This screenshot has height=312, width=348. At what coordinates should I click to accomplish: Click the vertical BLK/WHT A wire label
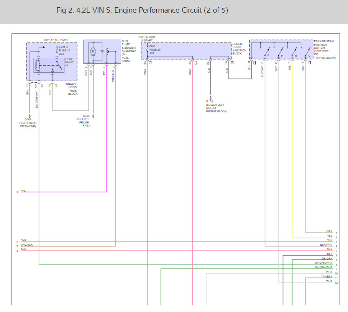[x=262, y=69]
